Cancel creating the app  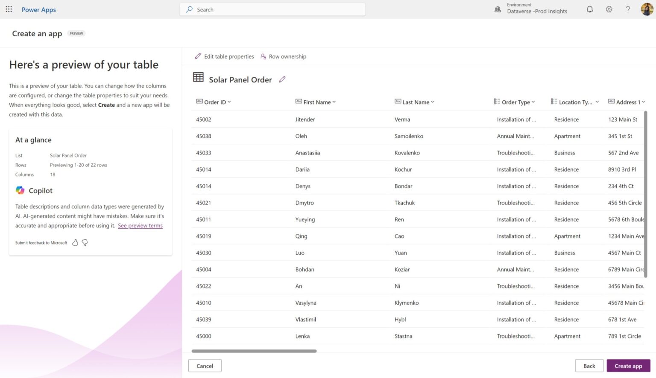[x=205, y=366]
